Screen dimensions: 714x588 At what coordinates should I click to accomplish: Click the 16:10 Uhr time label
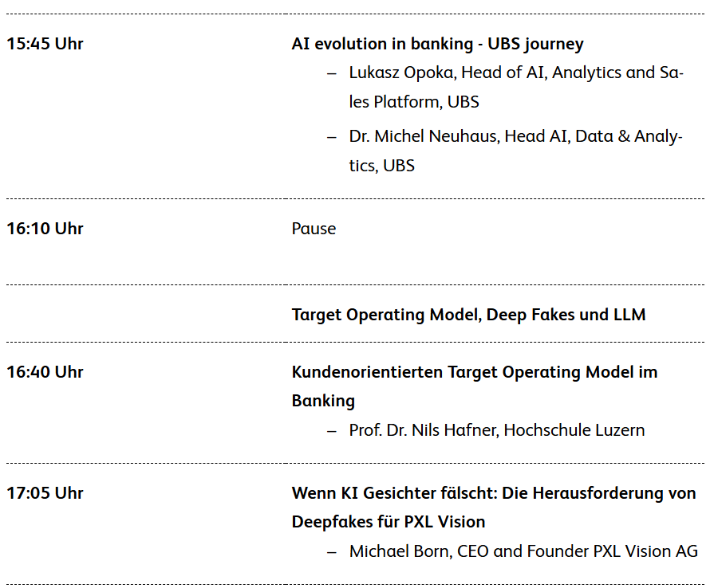pyautogui.click(x=45, y=229)
